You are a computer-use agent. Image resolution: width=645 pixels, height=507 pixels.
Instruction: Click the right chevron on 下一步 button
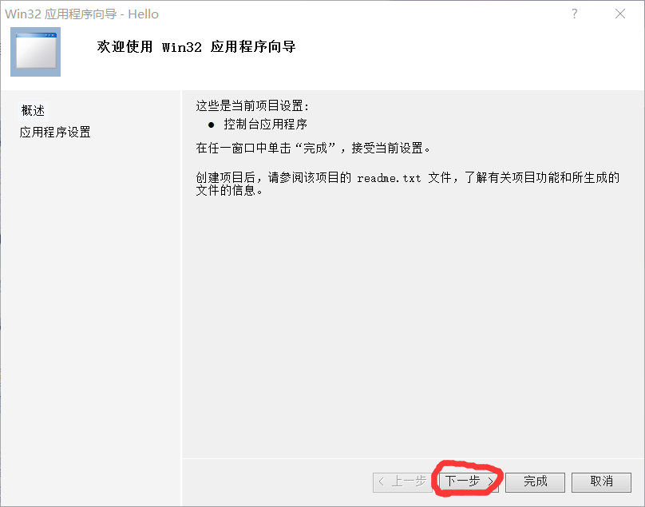490,481
